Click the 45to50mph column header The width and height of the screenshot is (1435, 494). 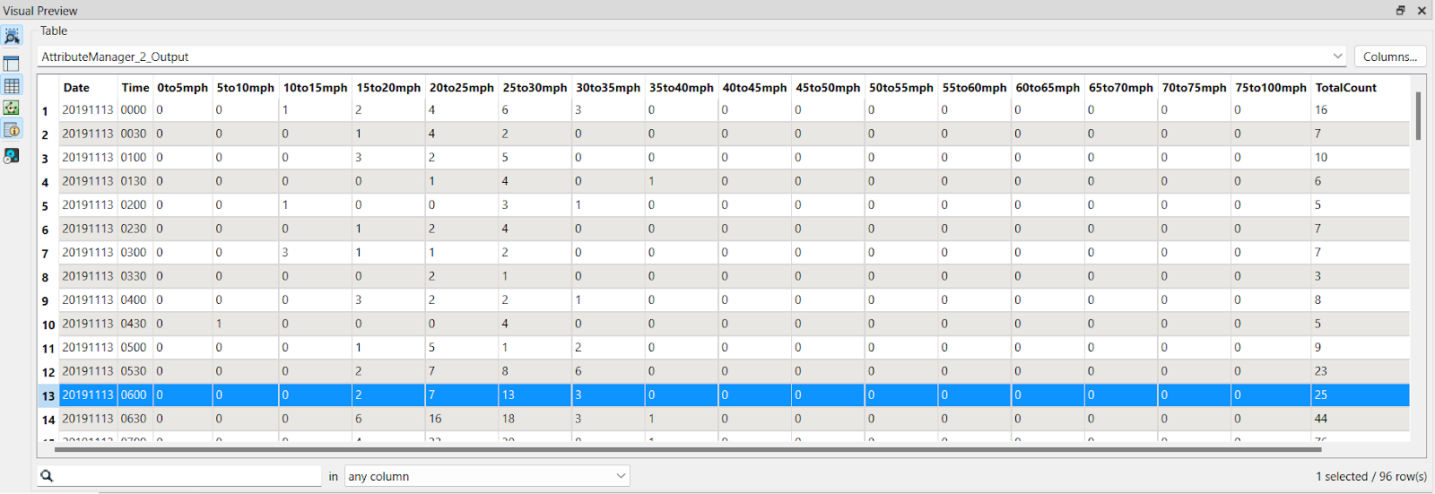(828, 88)
